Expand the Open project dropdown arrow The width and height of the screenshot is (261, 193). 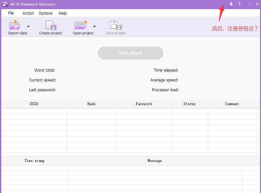[x=94, y=26]
